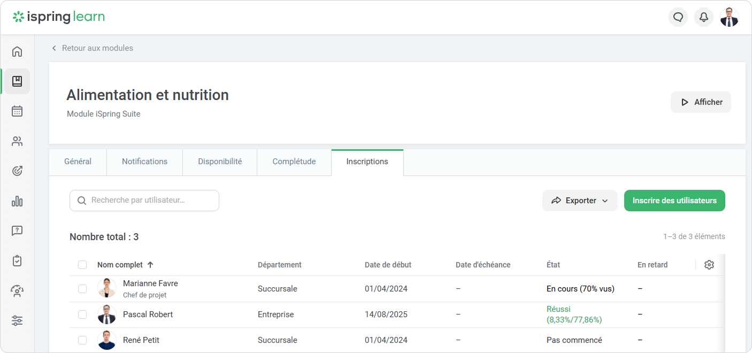Open the chat messages icon
The width and height of the screenshot is (752, 353).
678,17
